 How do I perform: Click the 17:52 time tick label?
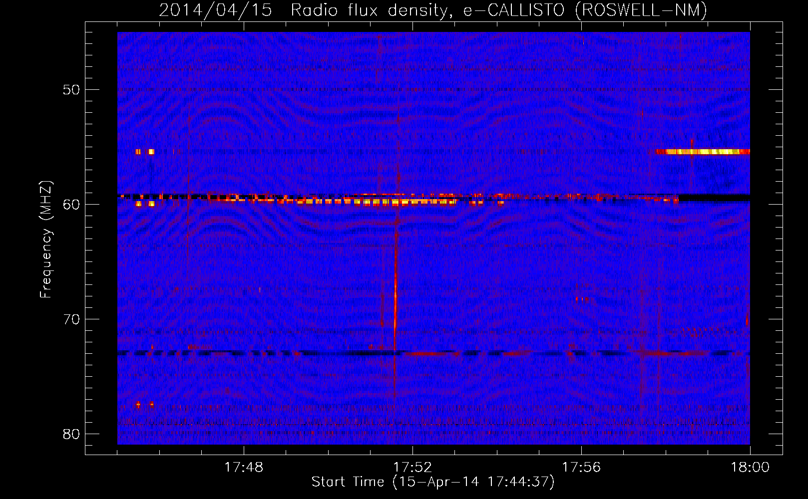(412, 468)
